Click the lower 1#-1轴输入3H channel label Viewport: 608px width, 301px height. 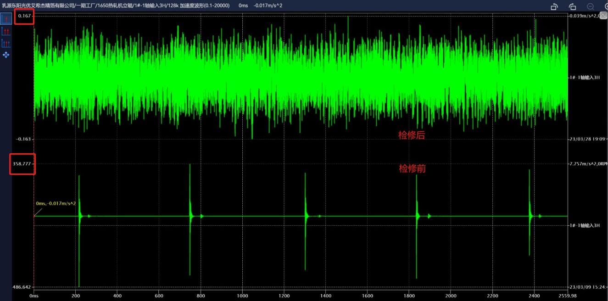586,225
